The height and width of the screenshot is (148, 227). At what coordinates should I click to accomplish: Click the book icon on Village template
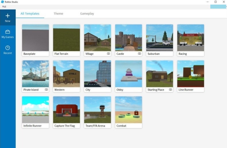coord(108,54)
